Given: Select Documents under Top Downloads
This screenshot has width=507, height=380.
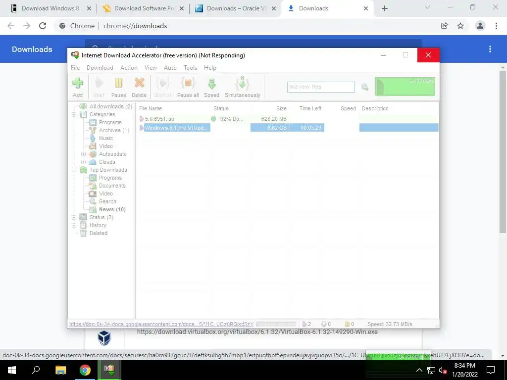Looking at the screenshot, I should point(112,186).
